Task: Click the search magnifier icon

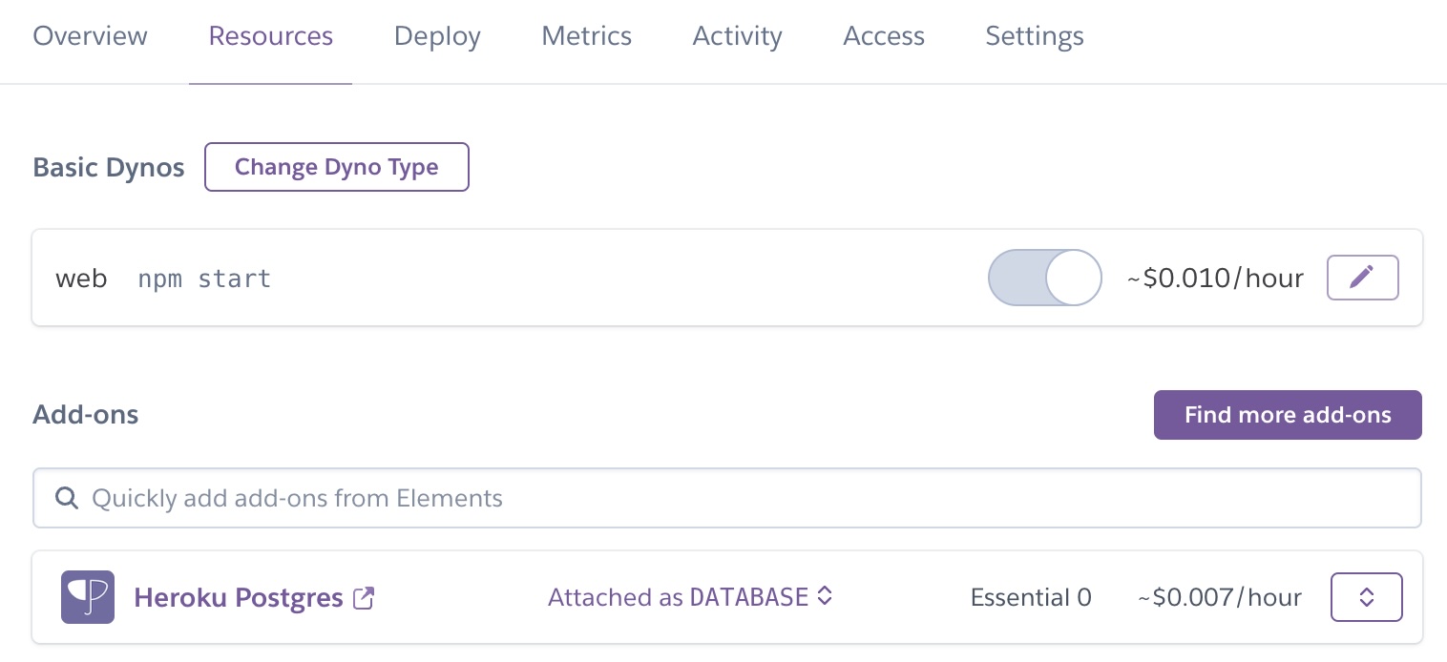Action: coord(66,498)
